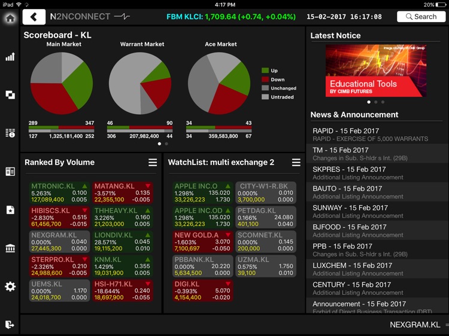The image size is (449, 336).
Task: Open PPB changes in shareholder news
Action: (x=377, y=250)
